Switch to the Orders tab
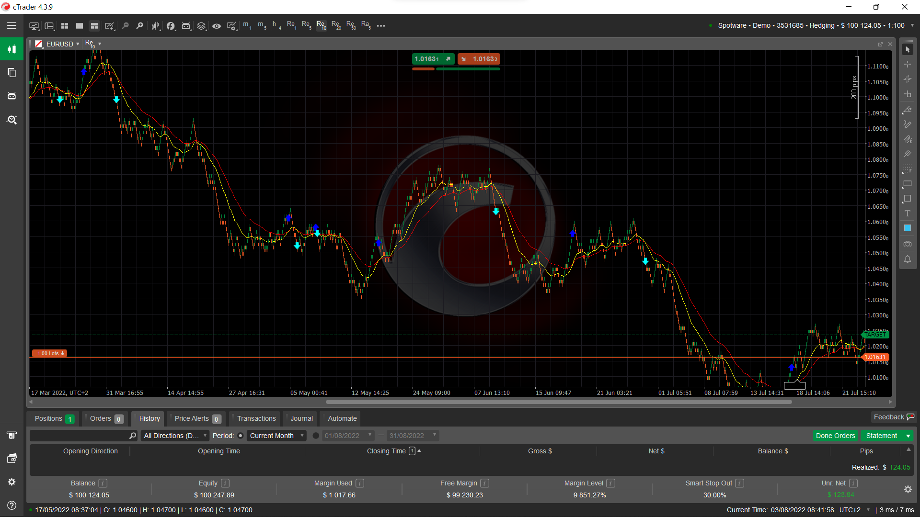 coord(106,418)
